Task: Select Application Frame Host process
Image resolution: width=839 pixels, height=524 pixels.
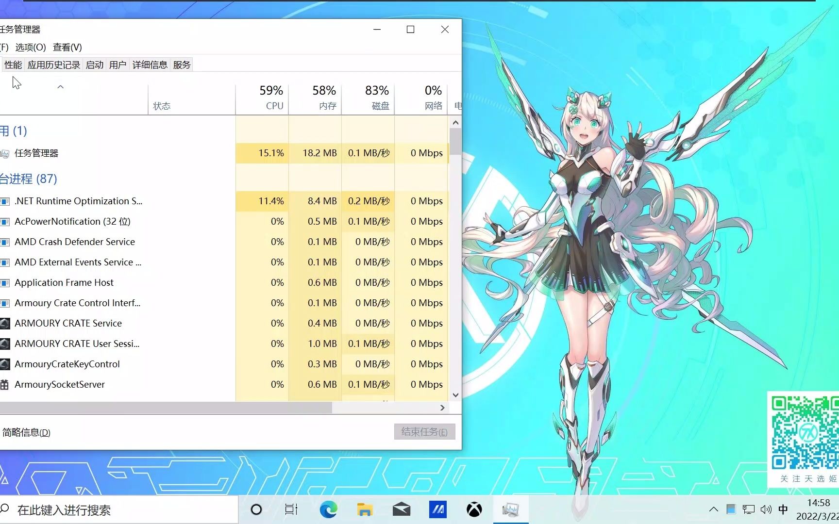Action: [x=223, y=282]
